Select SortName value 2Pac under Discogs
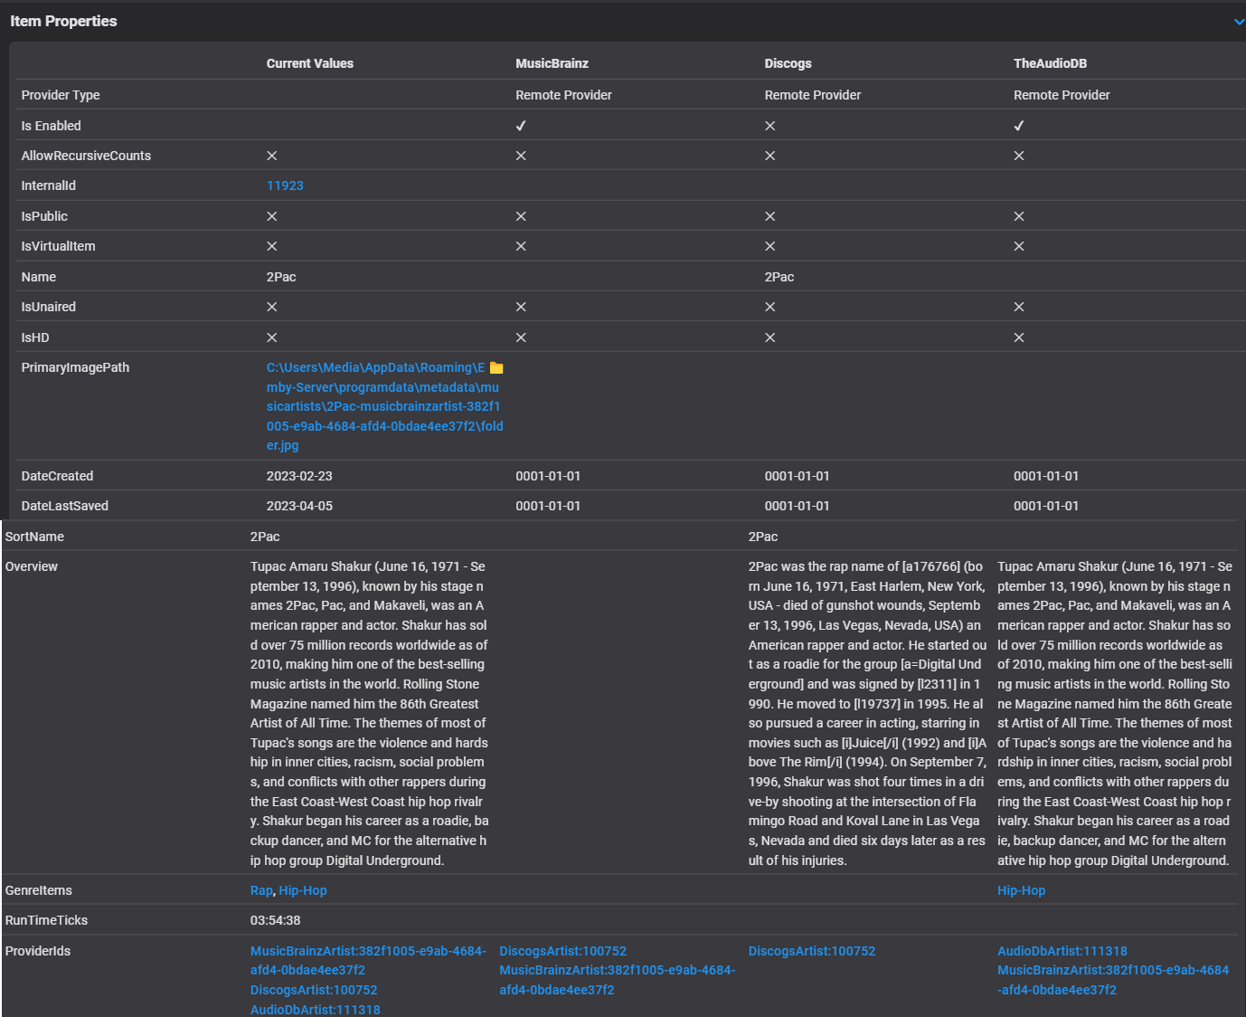 tap(763, 537)
